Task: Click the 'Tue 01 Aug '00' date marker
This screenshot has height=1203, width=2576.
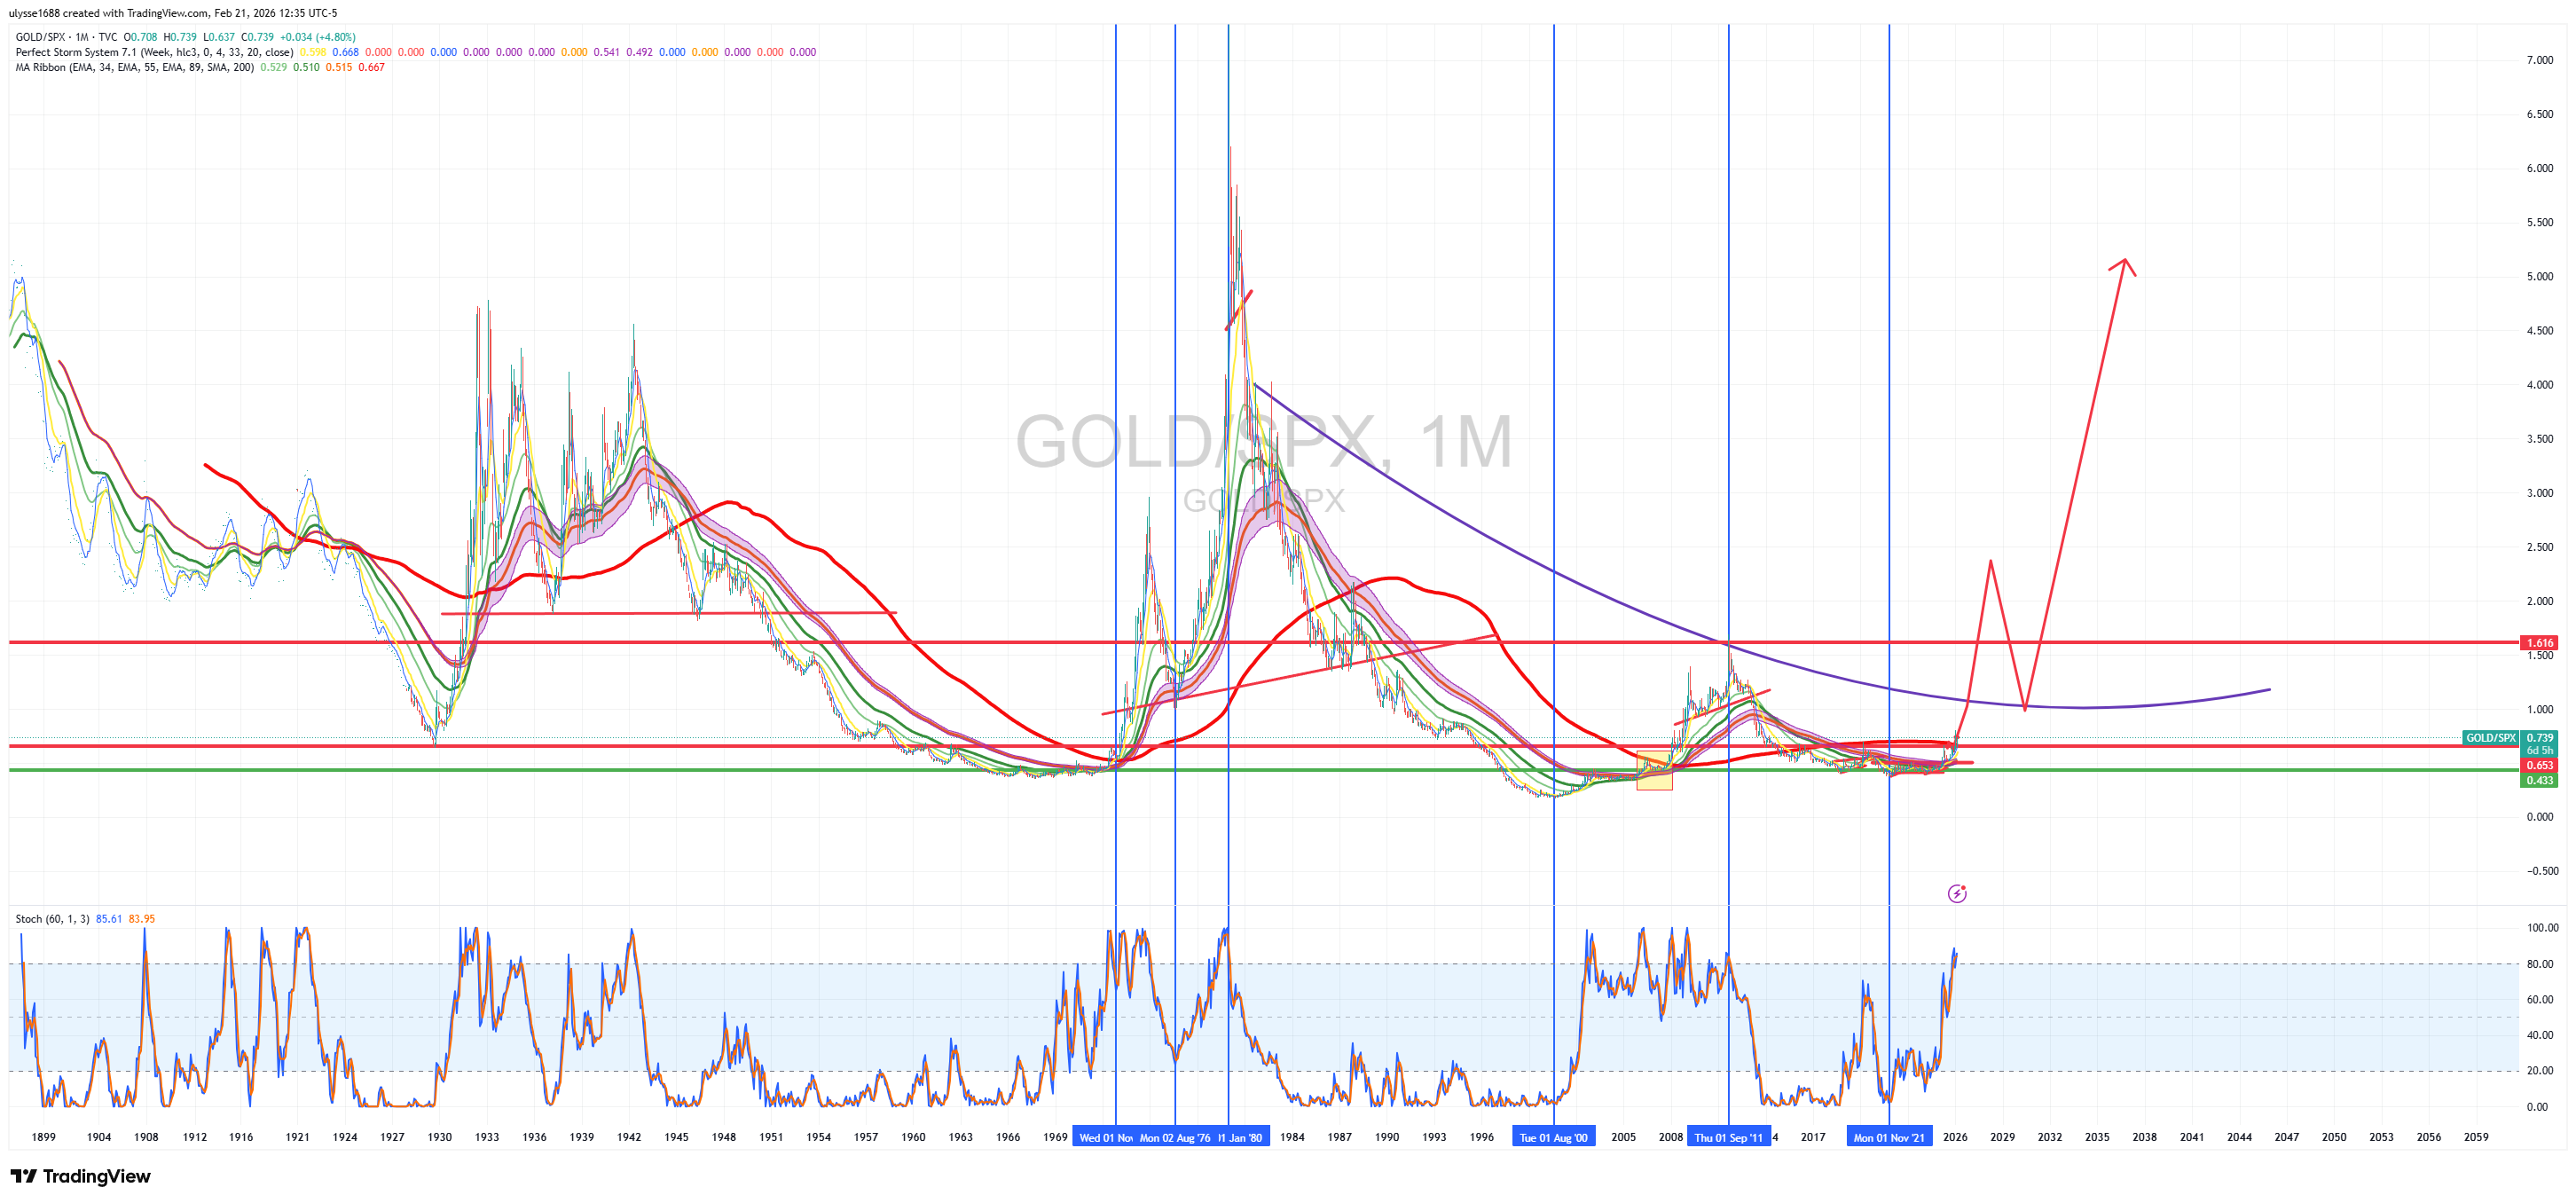Action: (x=1553, y=1137)
